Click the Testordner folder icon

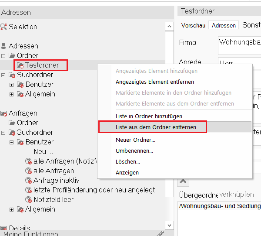(x=20, y=65)
